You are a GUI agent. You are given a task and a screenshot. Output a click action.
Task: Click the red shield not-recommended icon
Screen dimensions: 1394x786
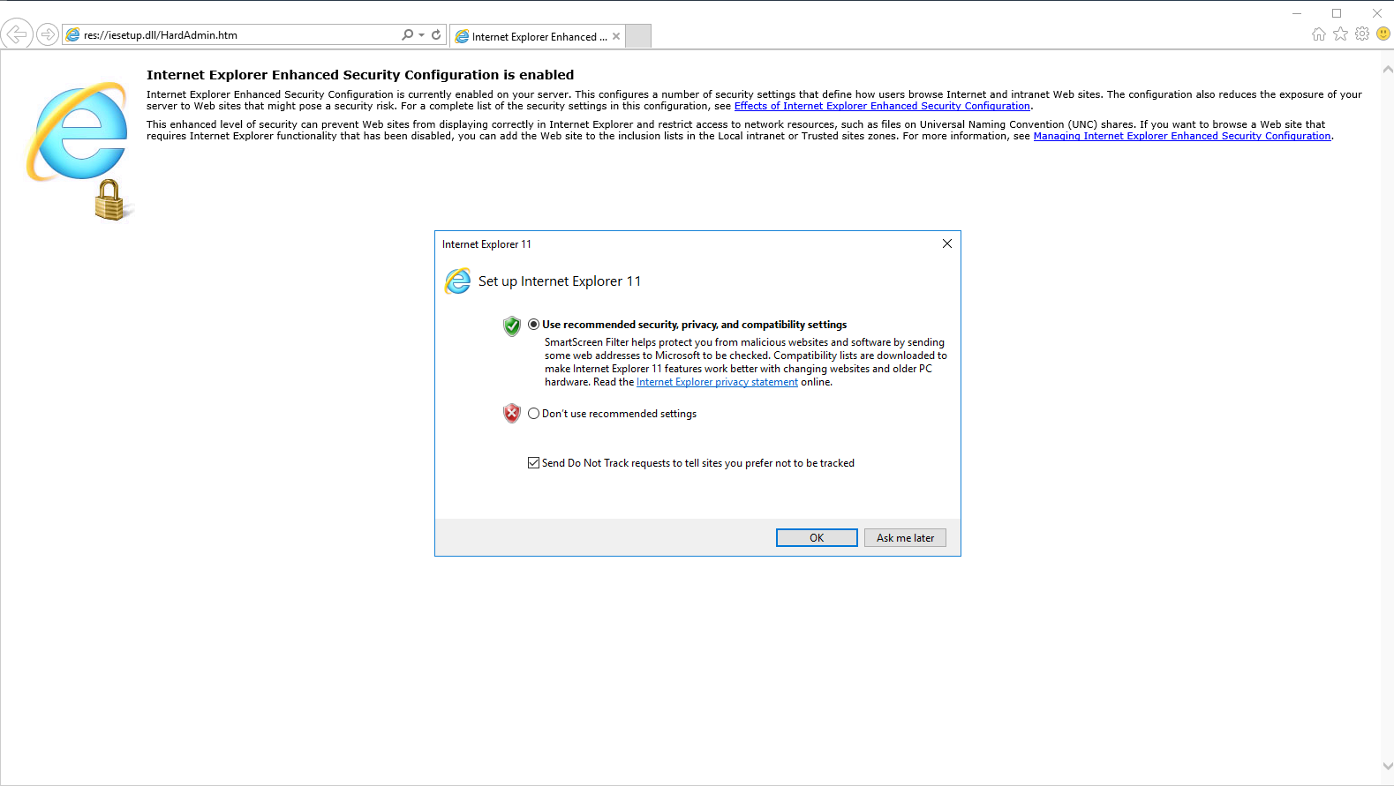tap(512, 413)
